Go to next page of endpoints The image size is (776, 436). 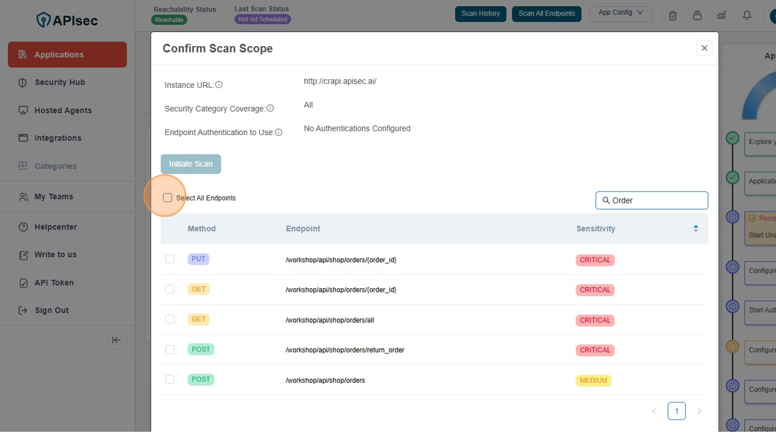(x=699, y=411)
